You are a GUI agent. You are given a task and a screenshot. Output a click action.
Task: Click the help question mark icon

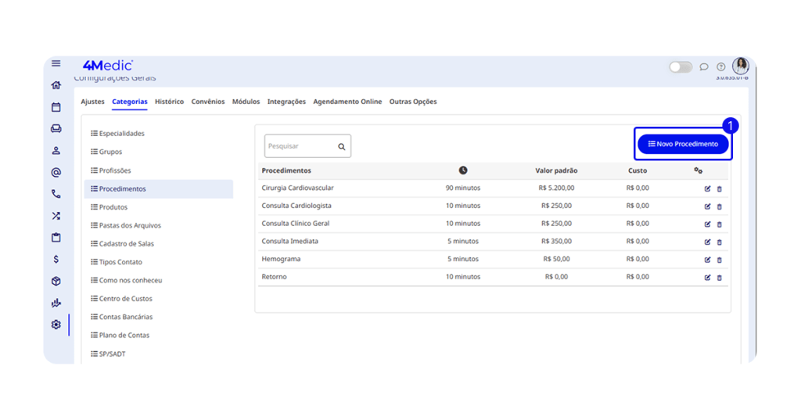click(721, 67)
